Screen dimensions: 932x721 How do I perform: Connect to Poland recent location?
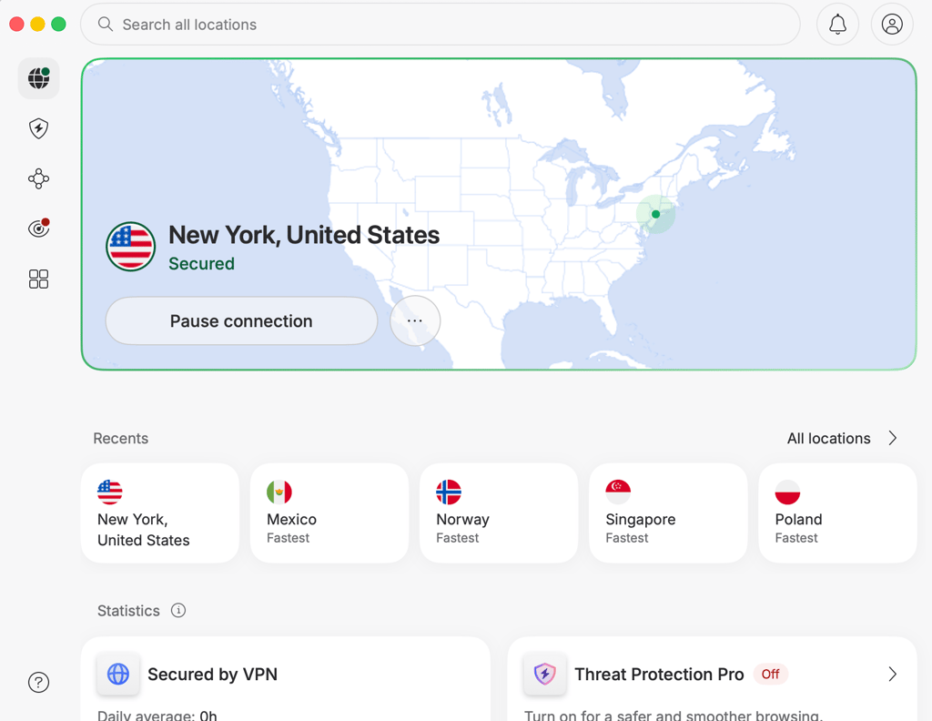(x=837, y=513)
